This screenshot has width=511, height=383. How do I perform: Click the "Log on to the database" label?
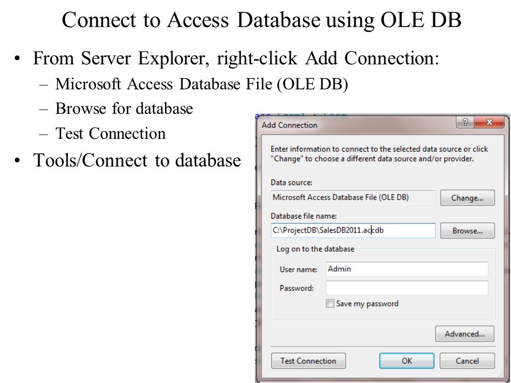coord(315,249)
